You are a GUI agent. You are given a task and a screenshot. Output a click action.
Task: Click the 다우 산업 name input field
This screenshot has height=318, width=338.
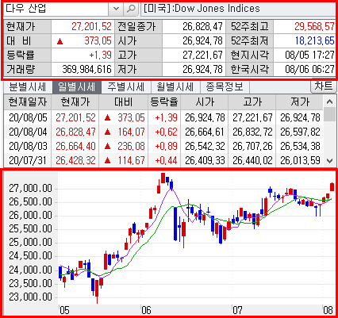coord(56,9)
